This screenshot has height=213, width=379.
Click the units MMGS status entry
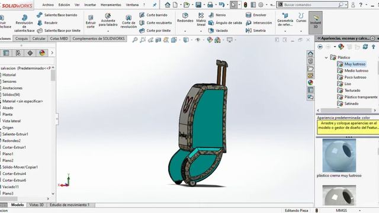(x=341, y=211)
